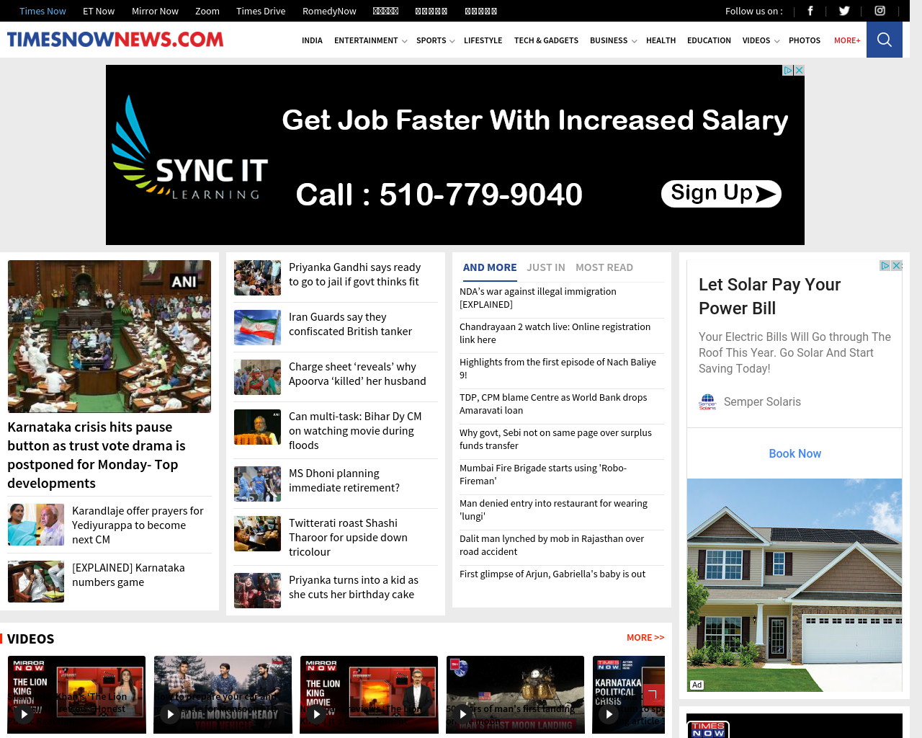Open the Facebook page icon

(810, 11)
